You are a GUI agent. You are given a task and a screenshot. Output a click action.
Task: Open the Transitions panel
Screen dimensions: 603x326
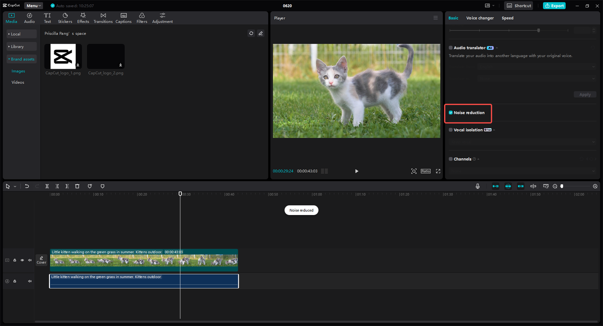click(103, 18)
